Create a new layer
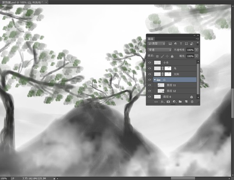 [x=186, y=102]
